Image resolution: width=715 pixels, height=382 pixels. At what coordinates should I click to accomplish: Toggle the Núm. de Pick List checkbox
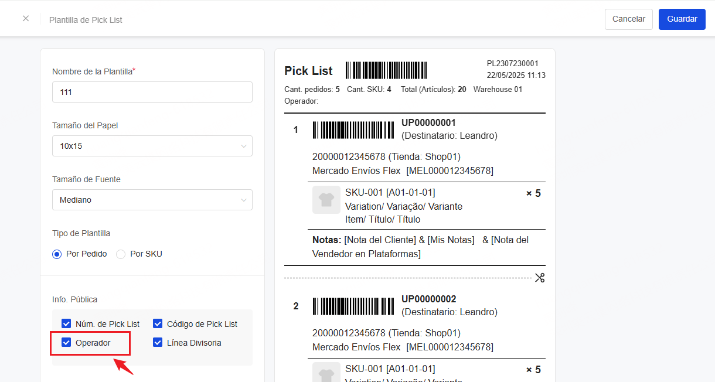point(66,324)
